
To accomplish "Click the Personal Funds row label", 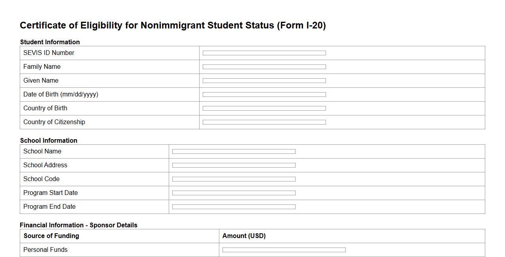I will pyautogui.click(x=45, y=250).
